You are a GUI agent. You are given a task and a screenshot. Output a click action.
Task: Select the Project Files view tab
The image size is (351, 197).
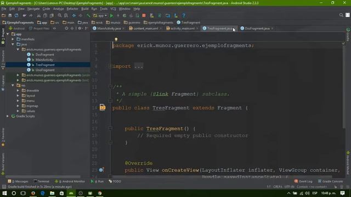(x=39, y=28)
